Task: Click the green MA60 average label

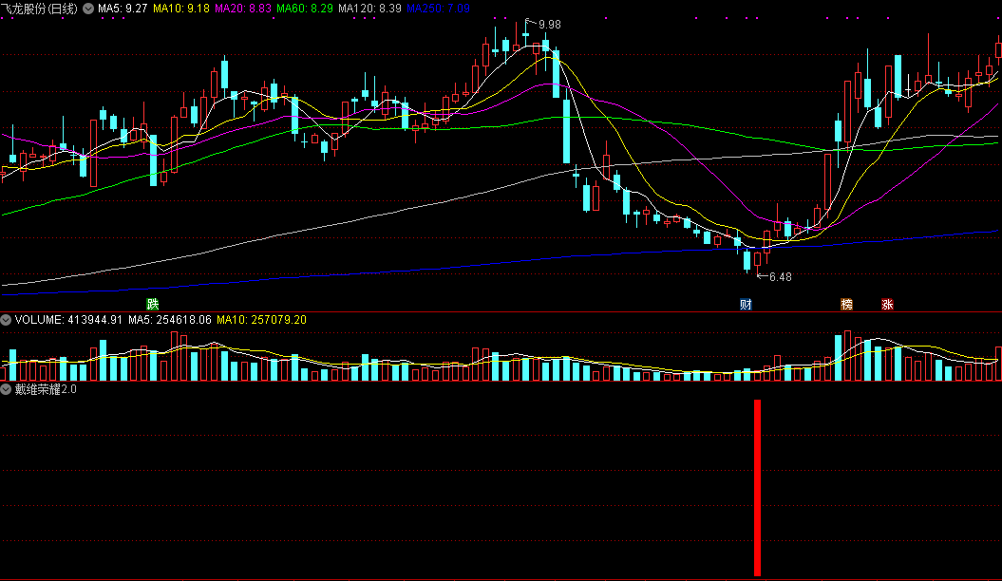Action: 305,8
